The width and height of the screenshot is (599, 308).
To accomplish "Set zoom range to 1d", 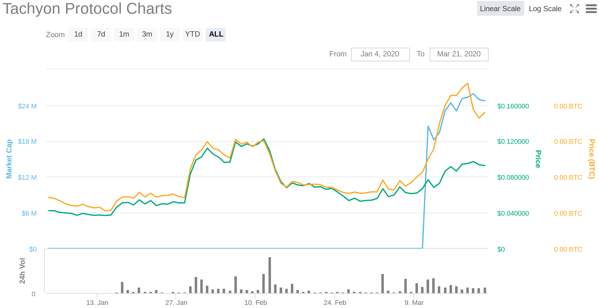I will [78, 34].
